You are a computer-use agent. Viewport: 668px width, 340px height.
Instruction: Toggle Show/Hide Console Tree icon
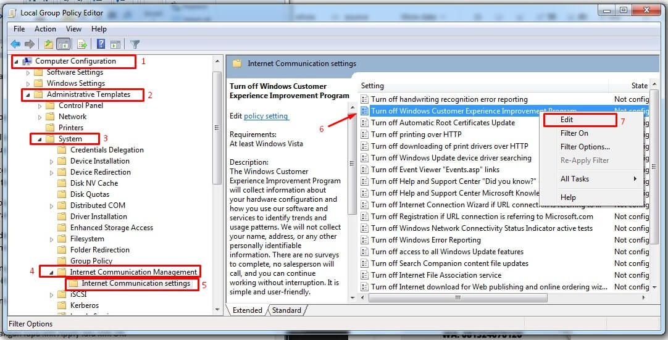click(64, 44)
